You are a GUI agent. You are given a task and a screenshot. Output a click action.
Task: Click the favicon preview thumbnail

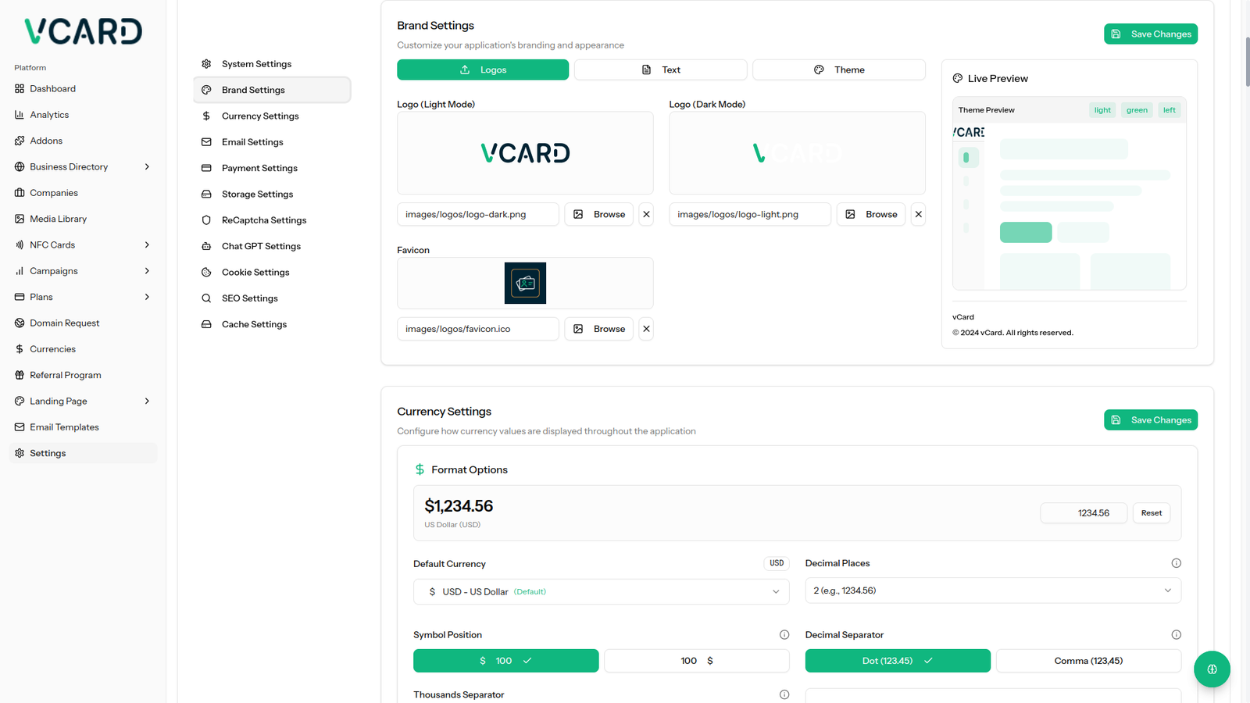[x=525, y=283]
